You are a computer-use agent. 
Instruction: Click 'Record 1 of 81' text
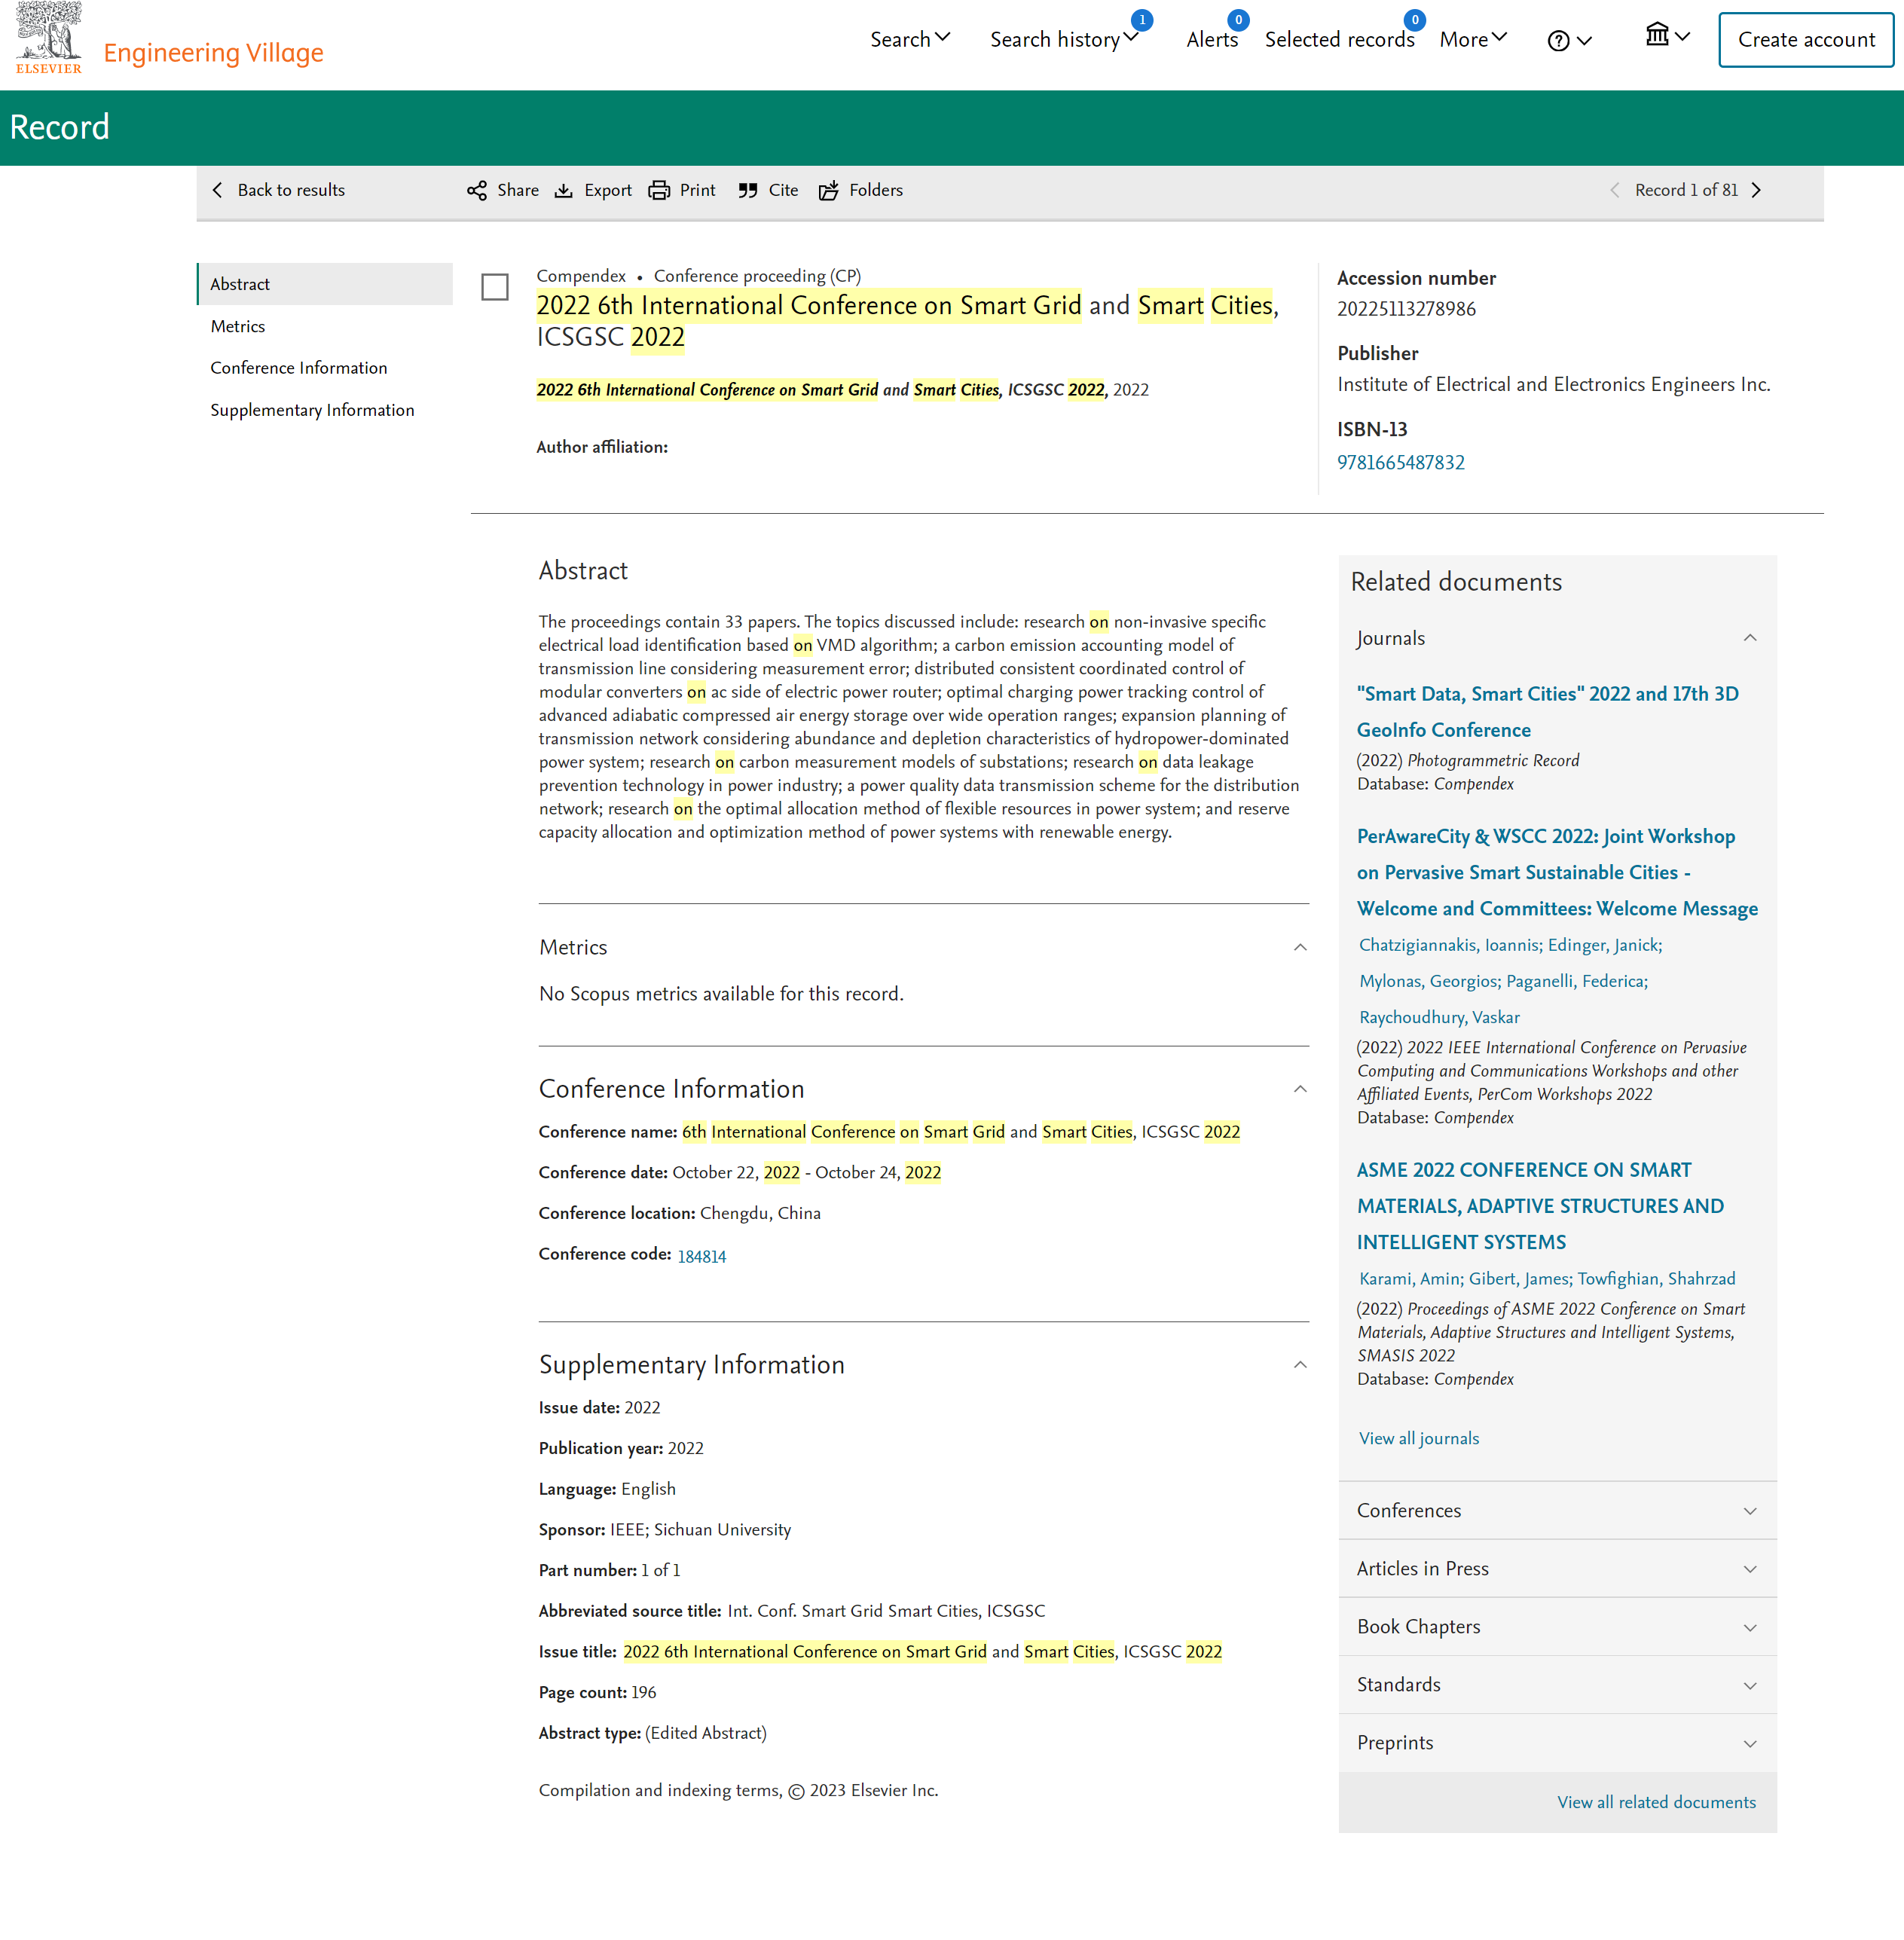[x=1686, y=190]
